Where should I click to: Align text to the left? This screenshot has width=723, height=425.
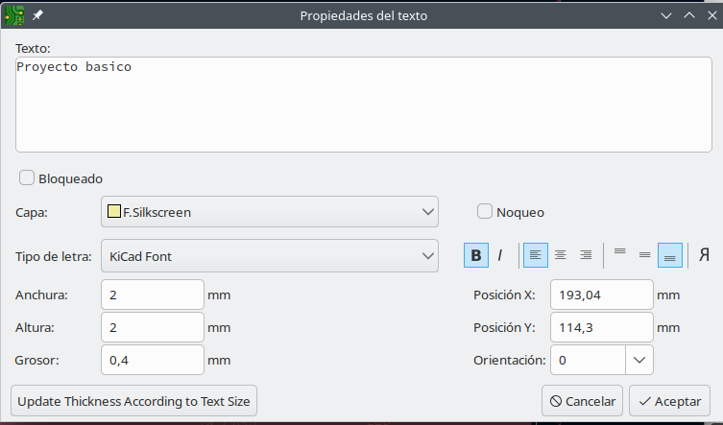[x=535, y=255]
